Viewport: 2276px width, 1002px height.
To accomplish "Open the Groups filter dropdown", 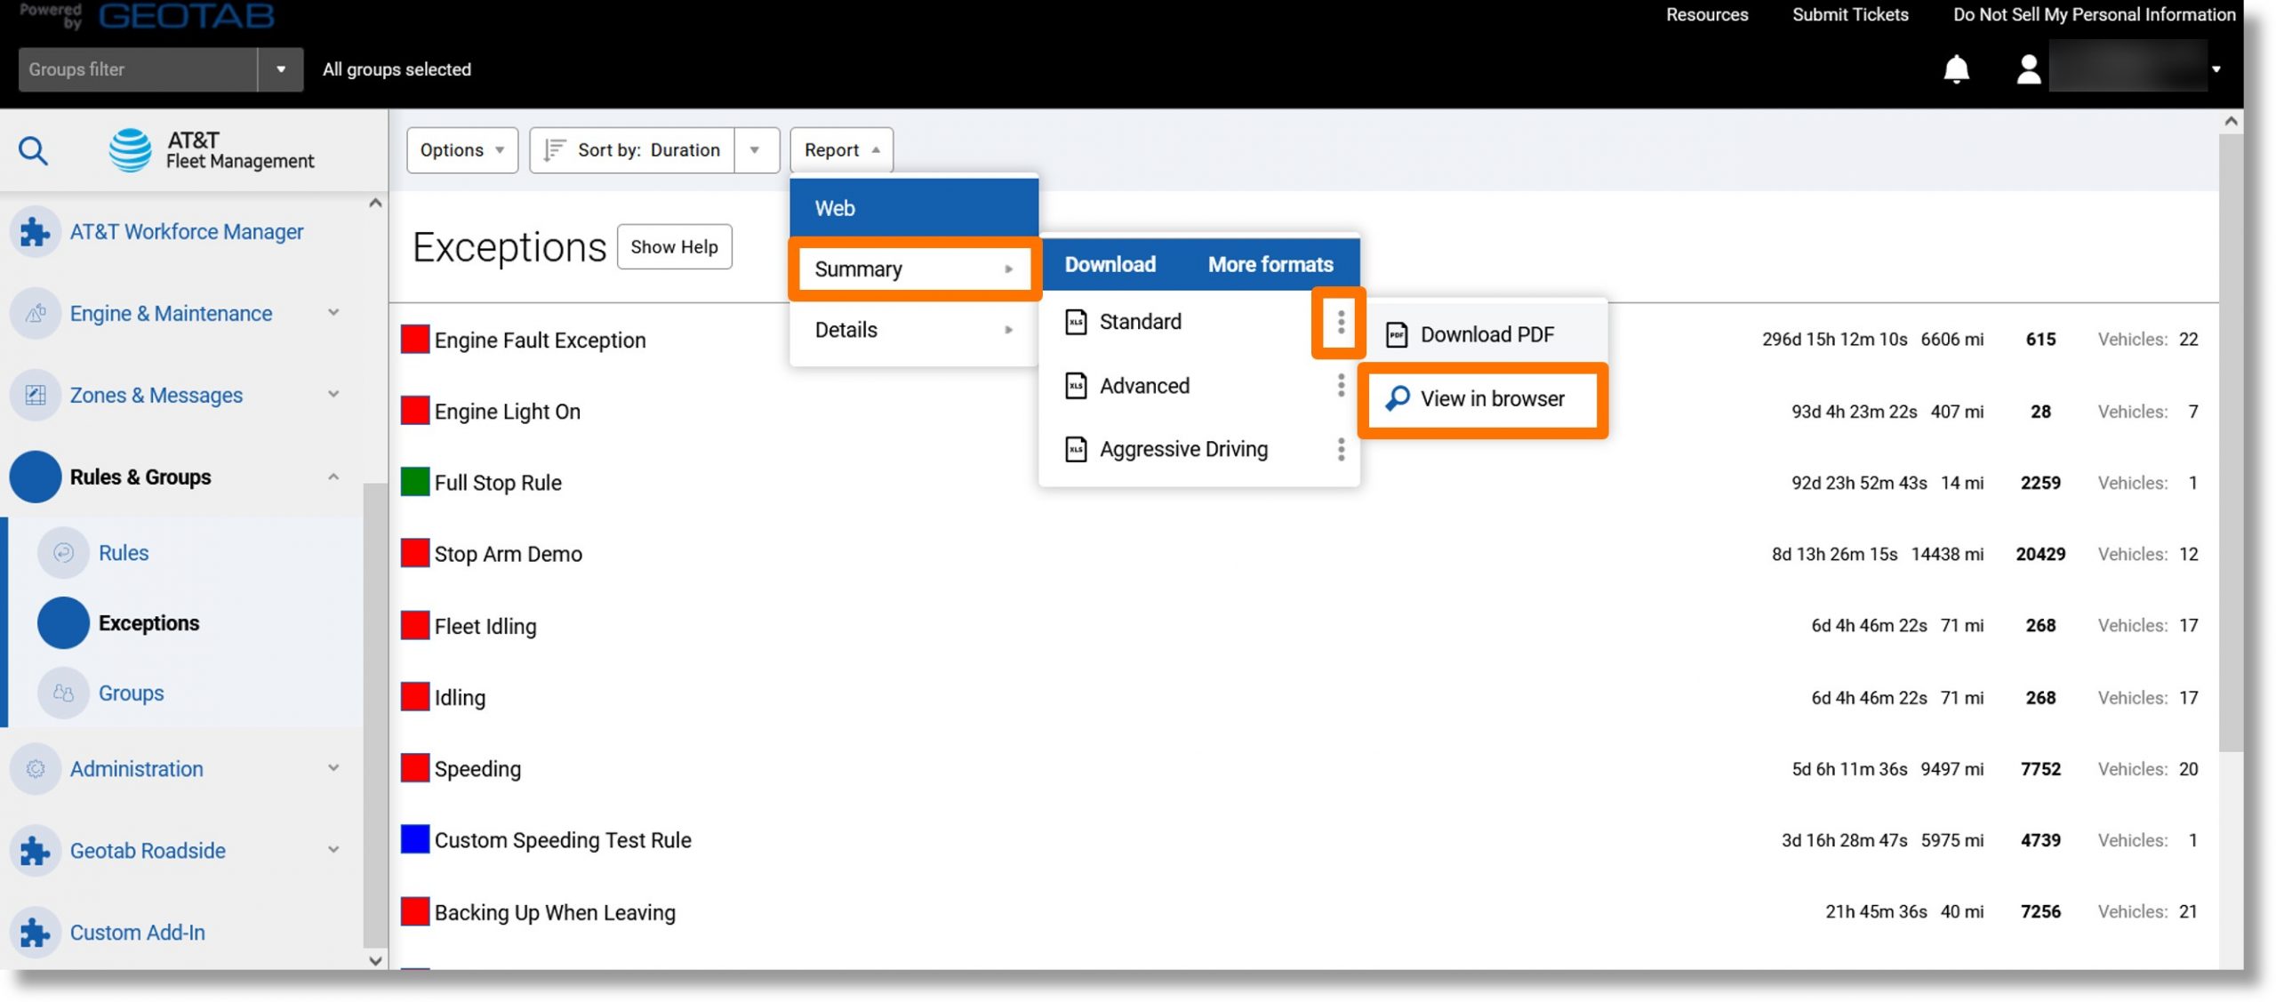I will 278,68.
